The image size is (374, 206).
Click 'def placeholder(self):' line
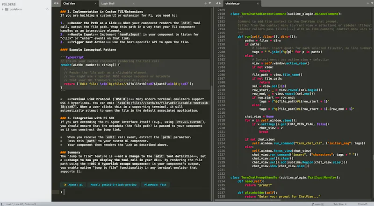click(258, 192)
